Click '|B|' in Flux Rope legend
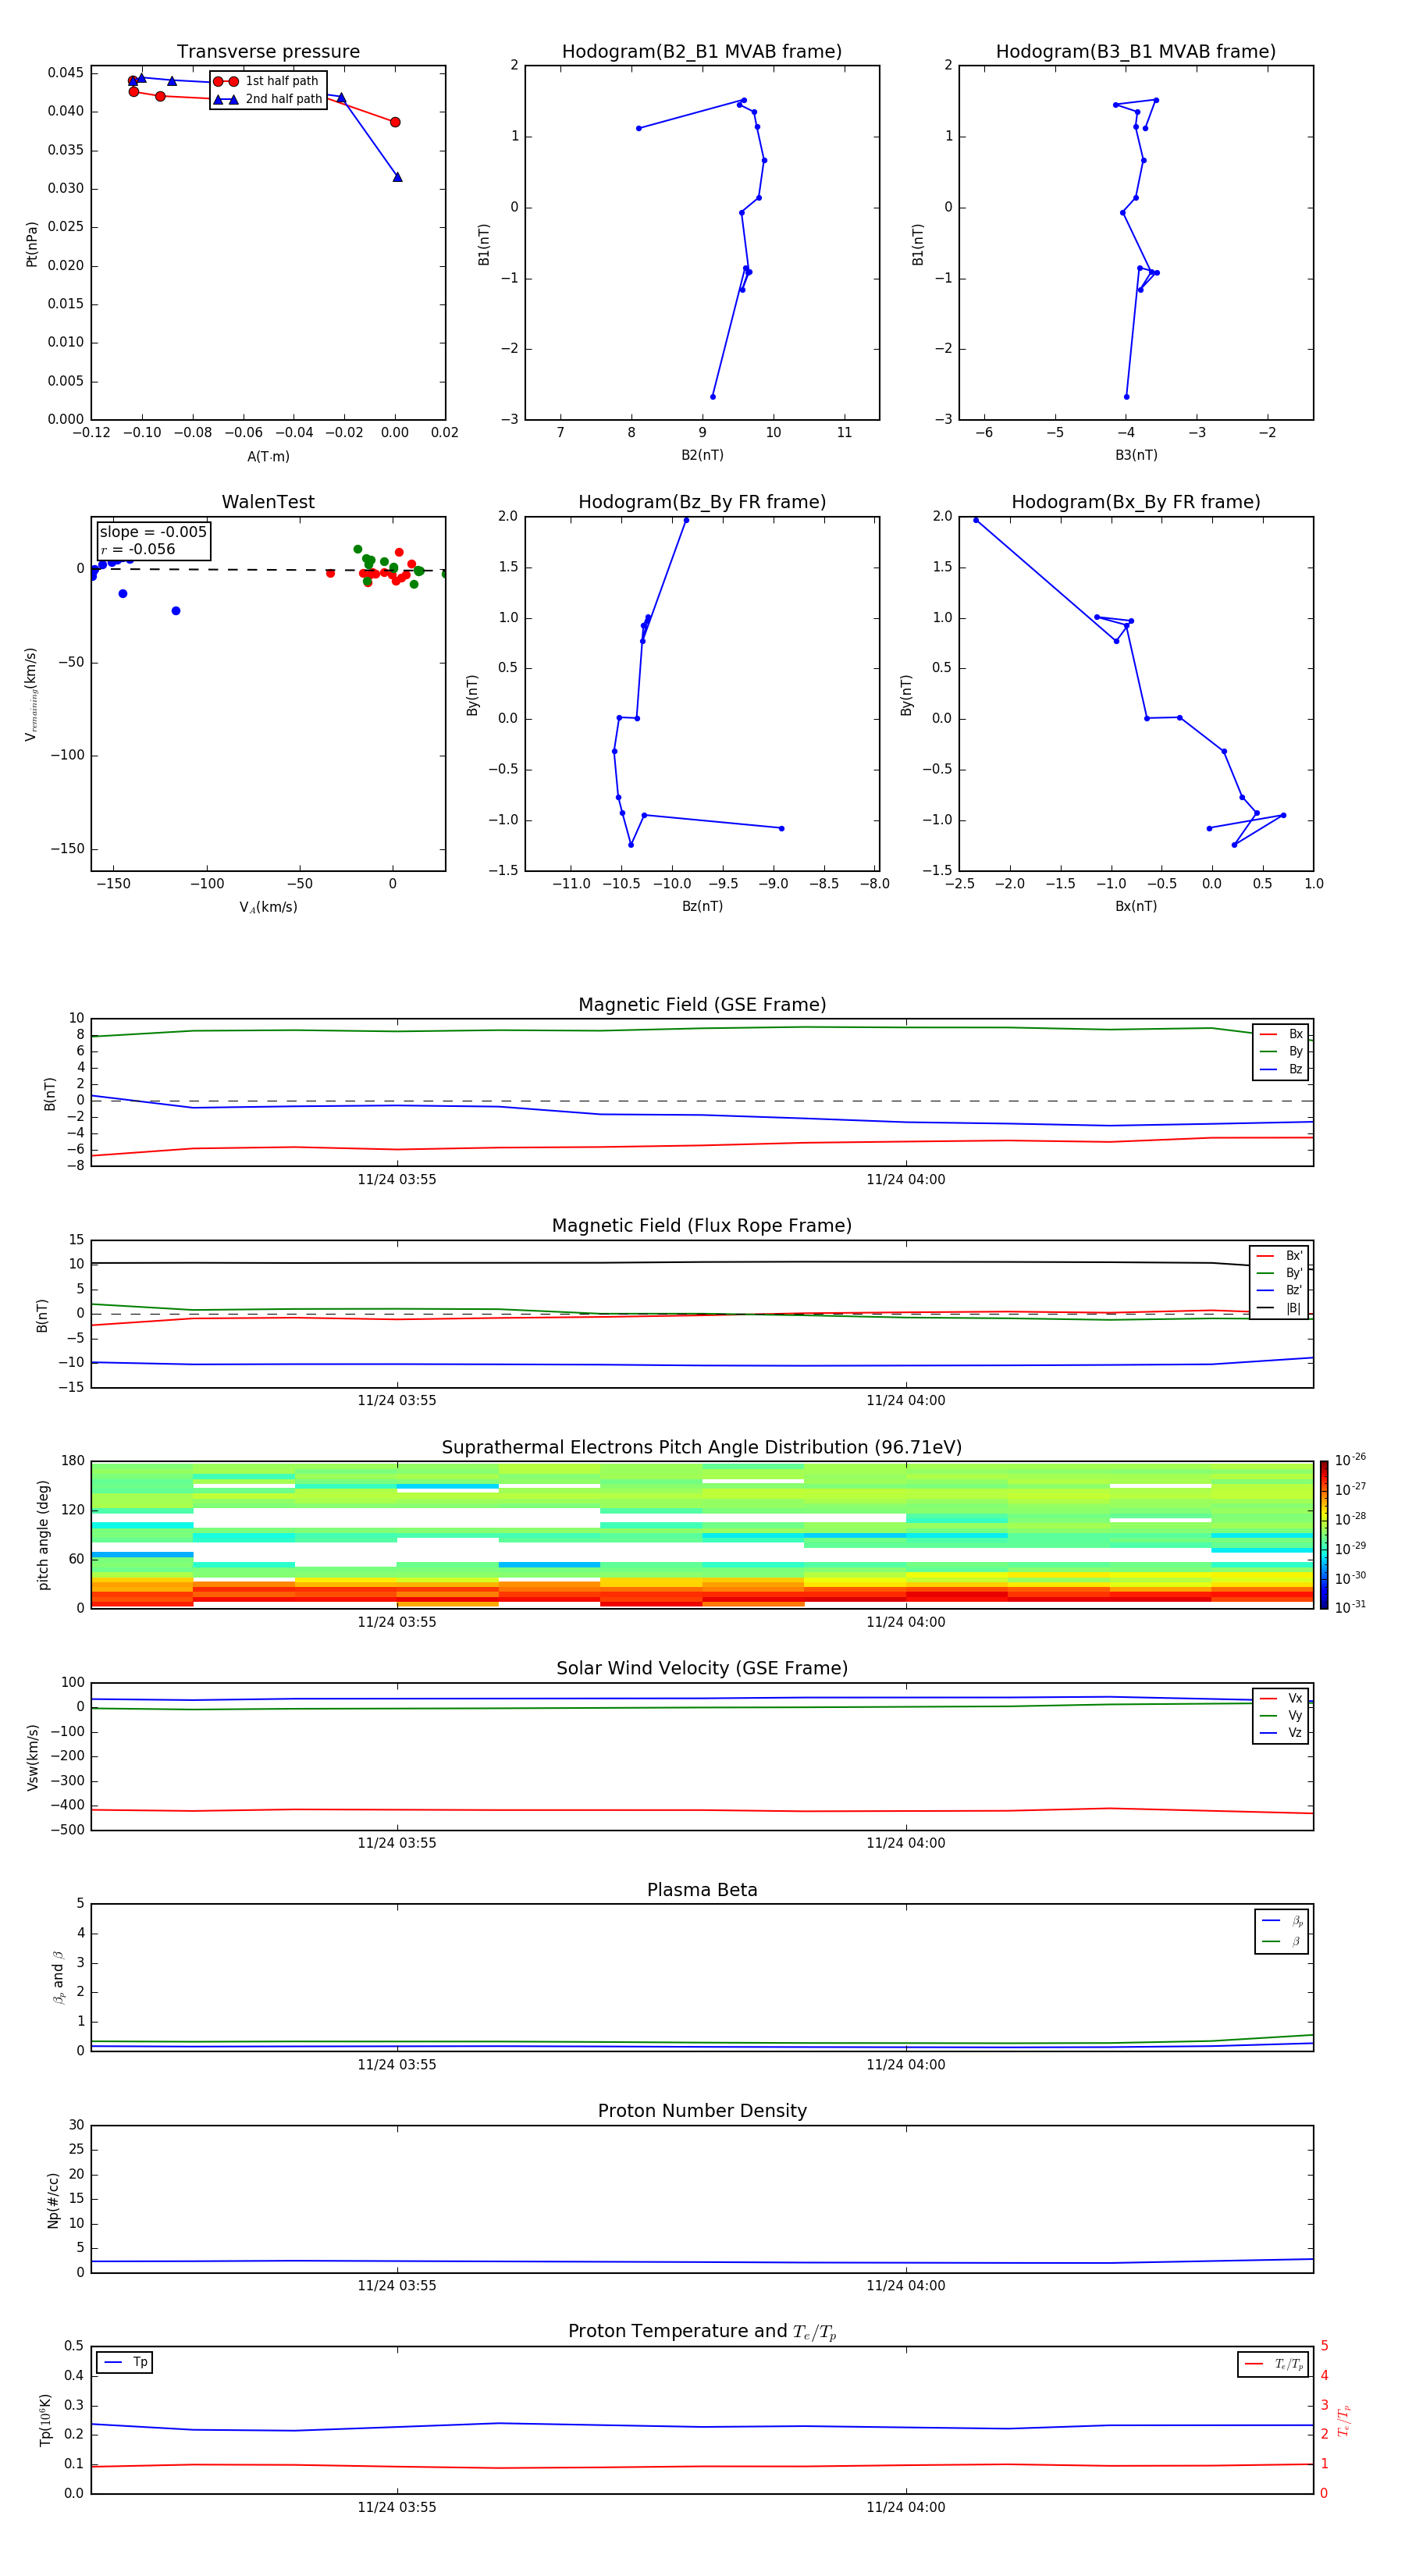The width and height of the screenshot is (1405, 2576). (1279, 1308)
